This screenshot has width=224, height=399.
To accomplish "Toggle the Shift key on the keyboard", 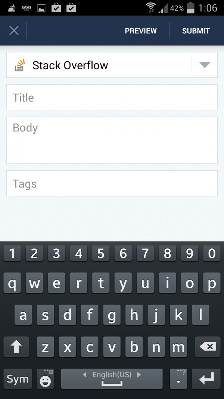I will click(x=16, y=347).
